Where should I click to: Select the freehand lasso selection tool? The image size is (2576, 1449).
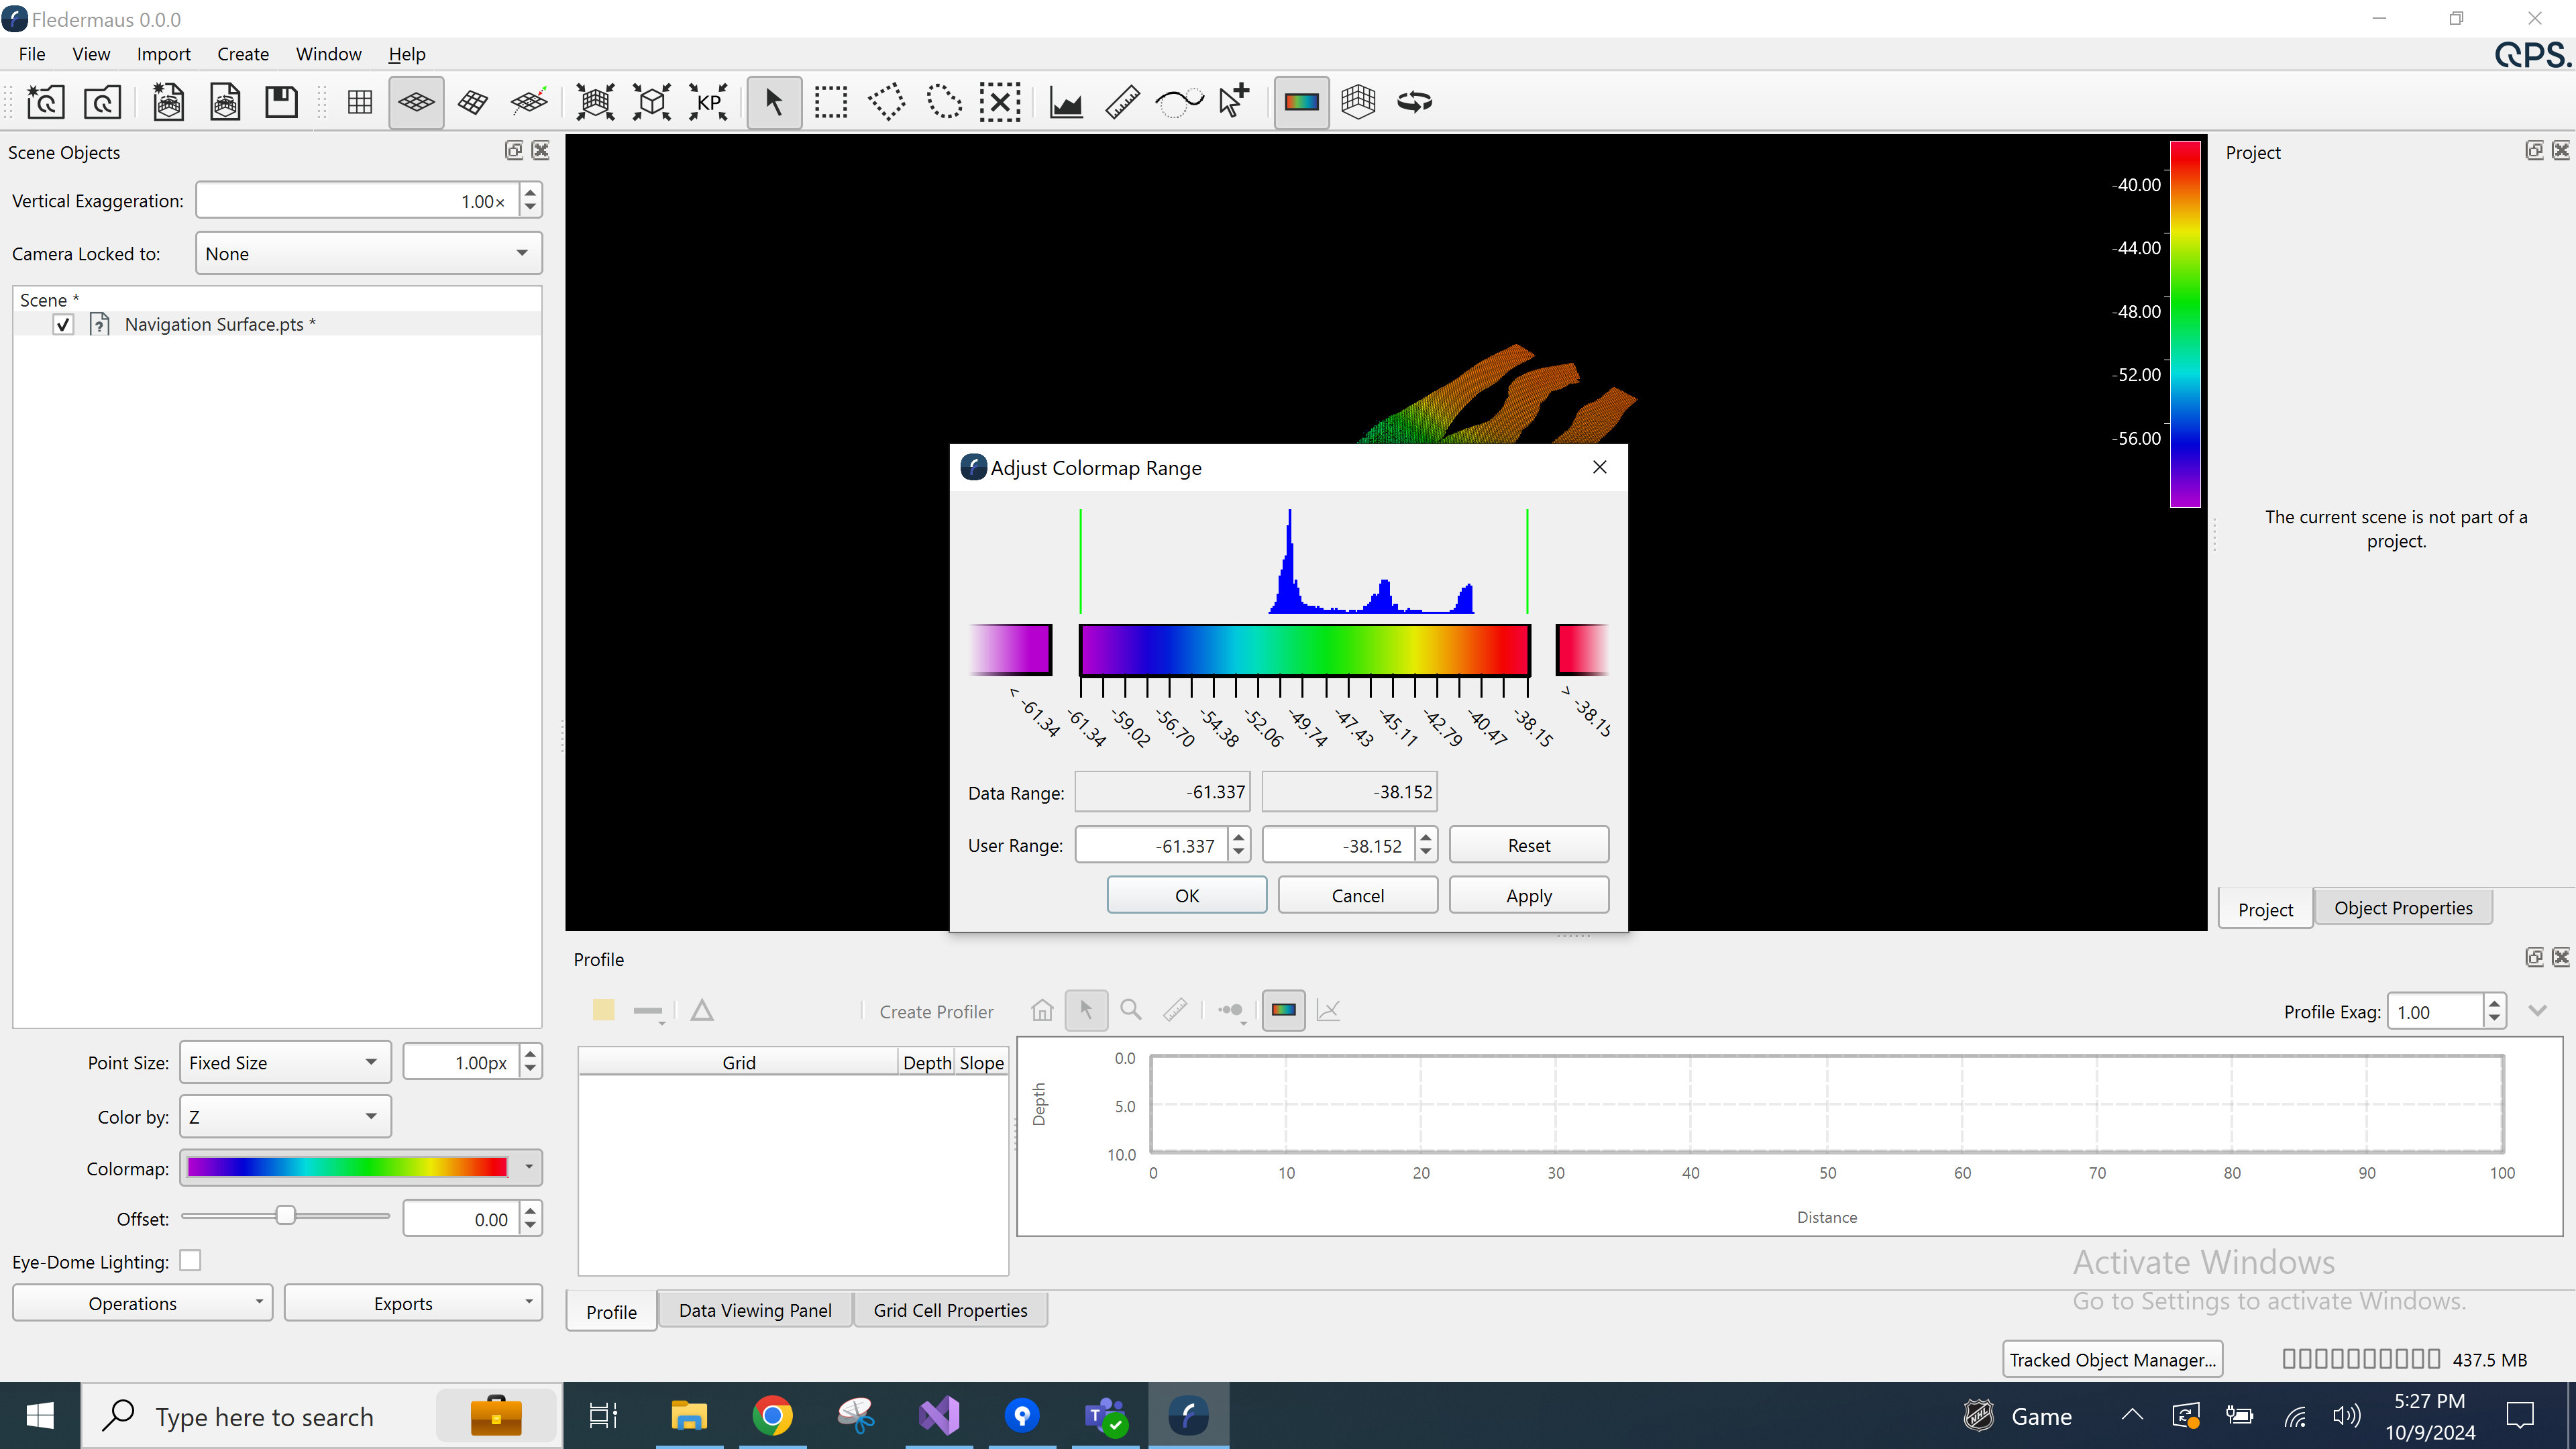pyautogui.click(x=943, y=102)
